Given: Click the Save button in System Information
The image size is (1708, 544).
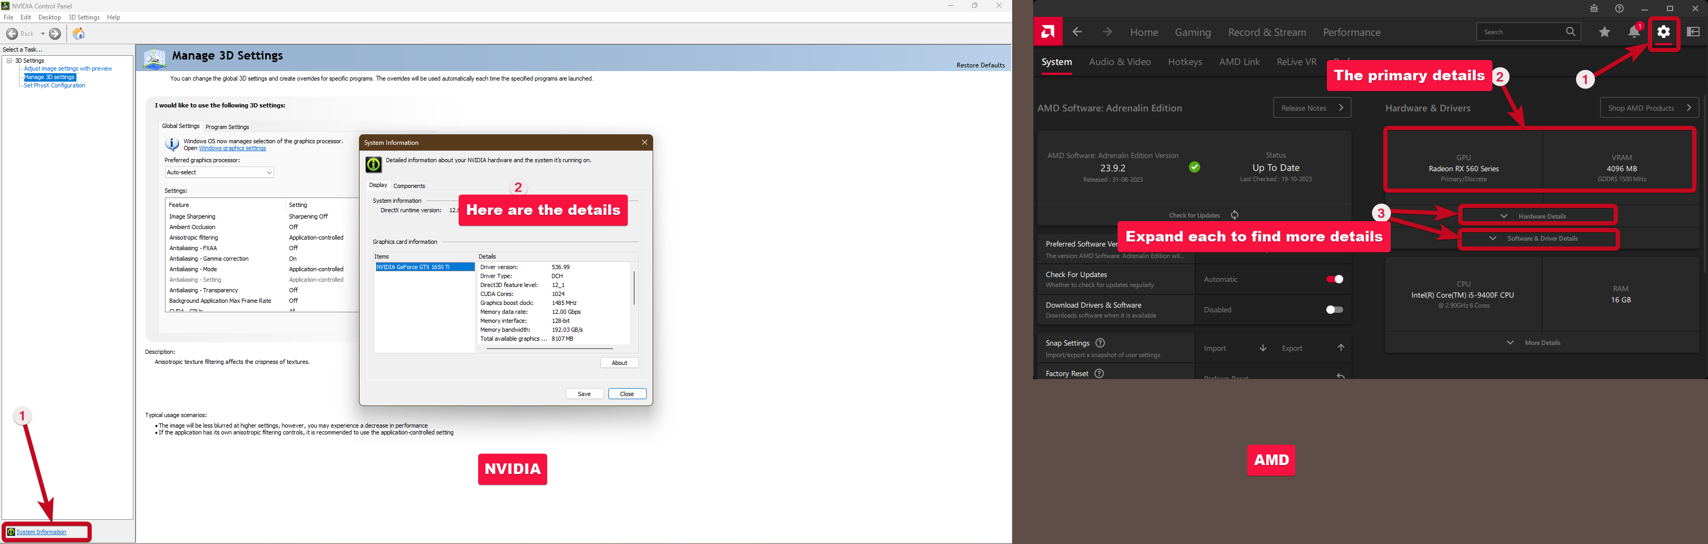Looking at the screenshot, I should 584,393.
